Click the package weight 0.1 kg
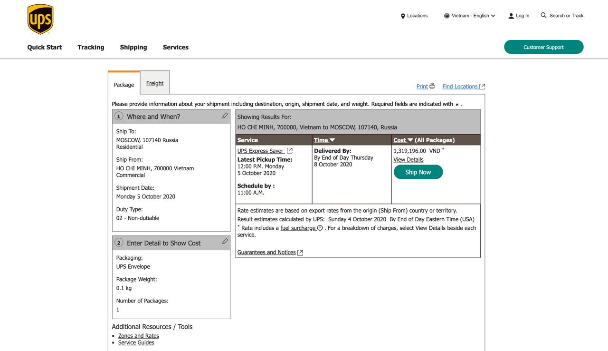 tap(124, 288)
